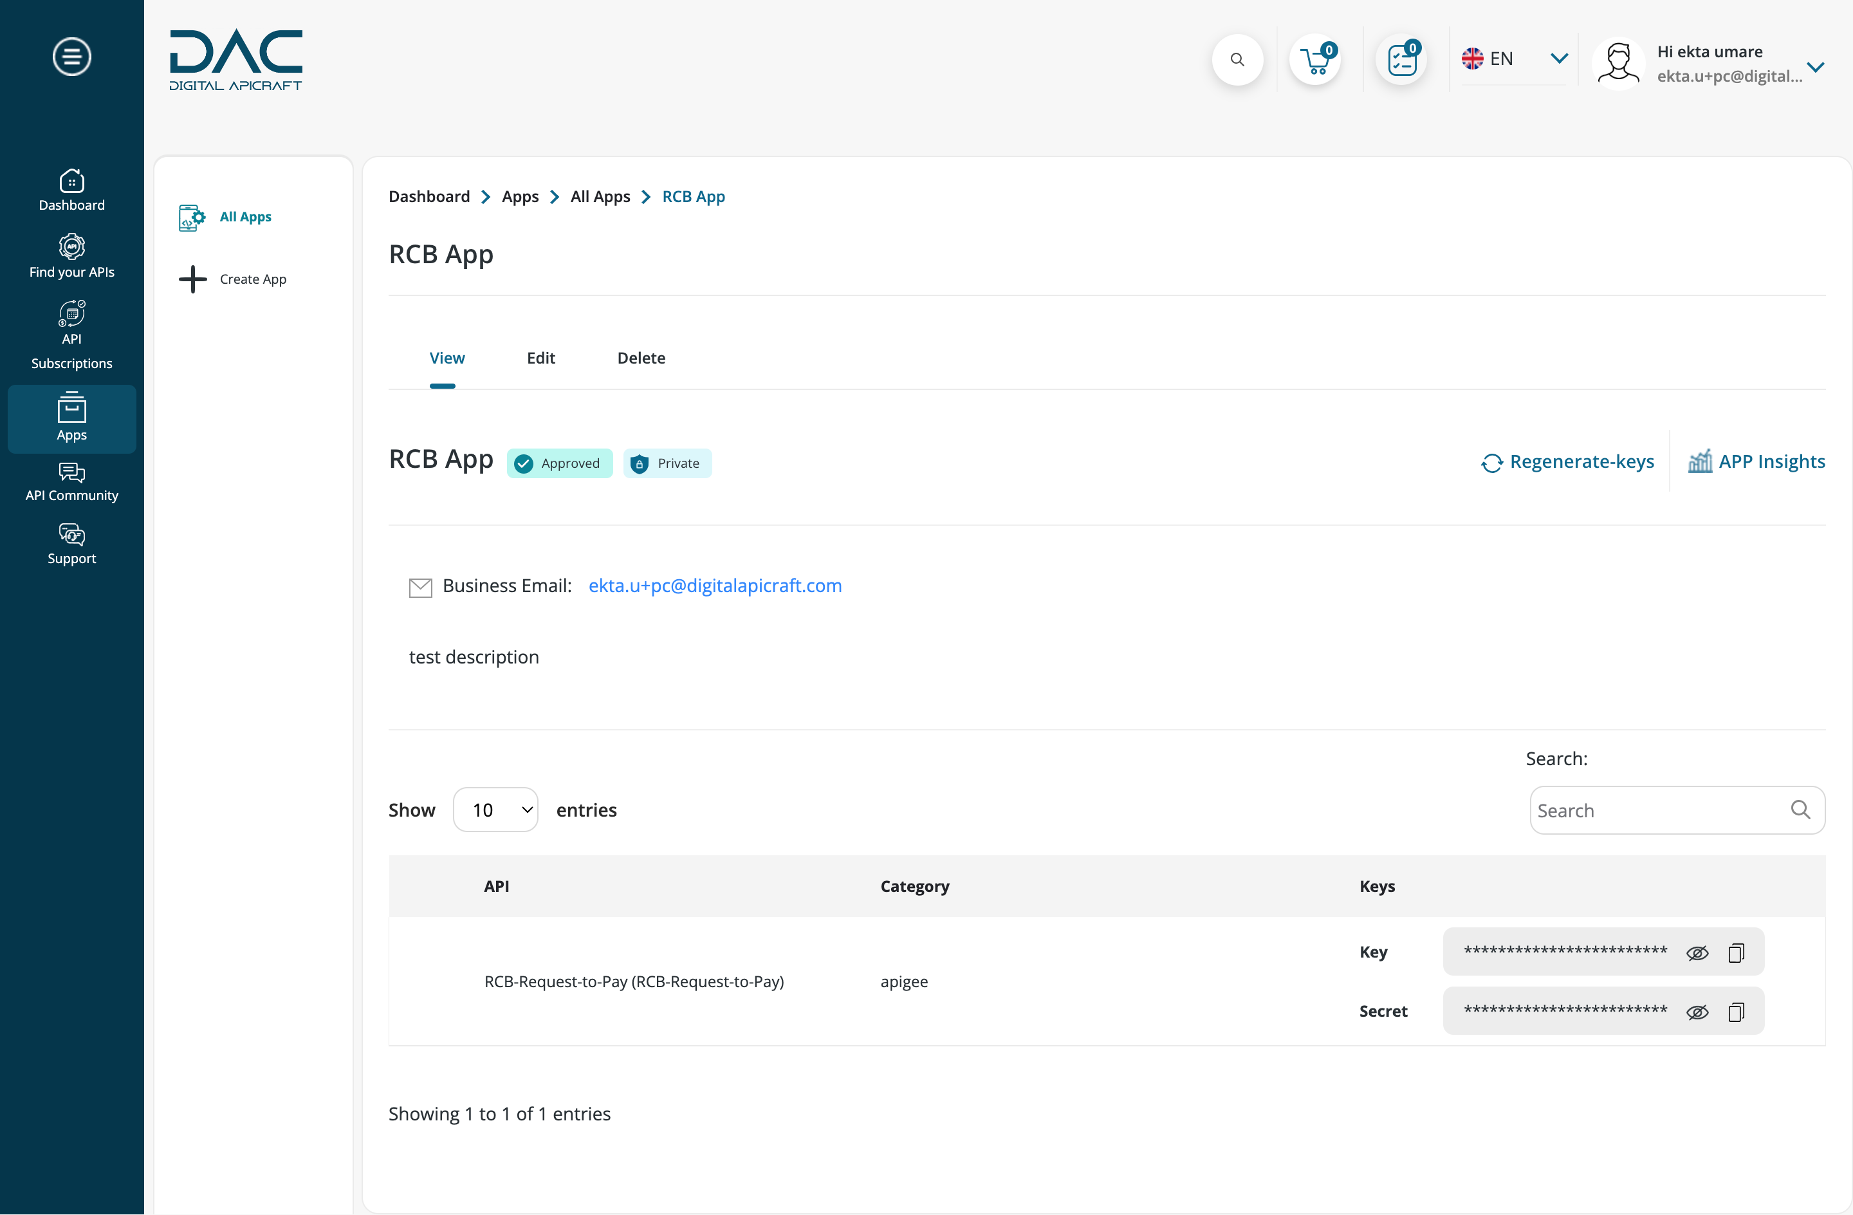
Task: Go to All Apps breadcrumb
Action: (x=600, y=196)
